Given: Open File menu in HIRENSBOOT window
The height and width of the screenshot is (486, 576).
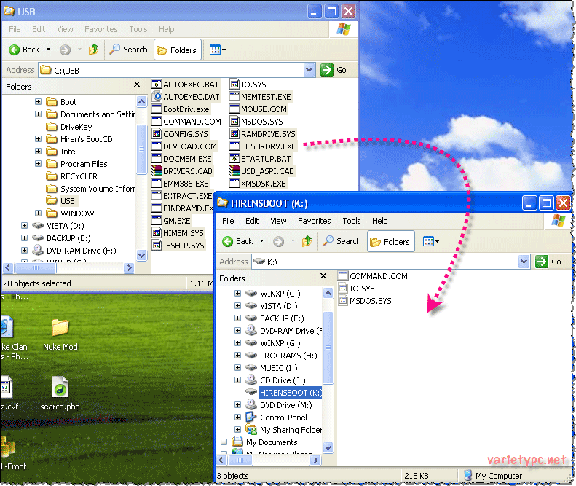Looking at the screenshot, I should tap(228, 221).
